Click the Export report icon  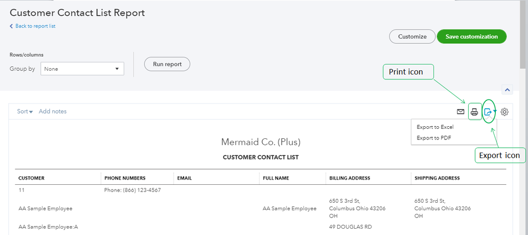point(488,112)
